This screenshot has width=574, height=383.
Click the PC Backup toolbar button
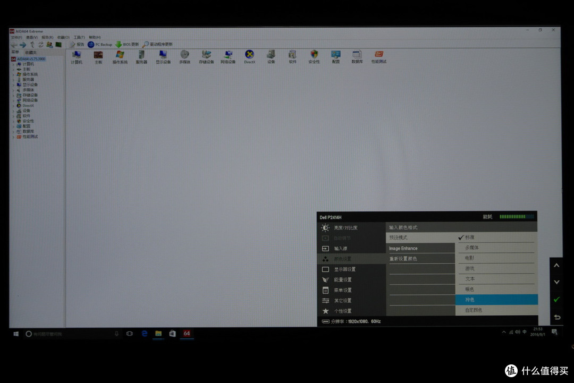coord(100,45)
